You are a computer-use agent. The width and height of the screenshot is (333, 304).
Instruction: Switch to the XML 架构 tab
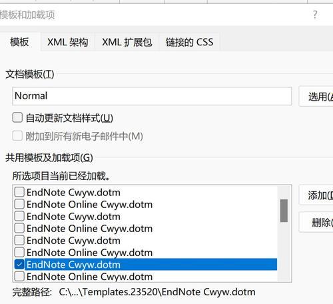coord(68,42)
